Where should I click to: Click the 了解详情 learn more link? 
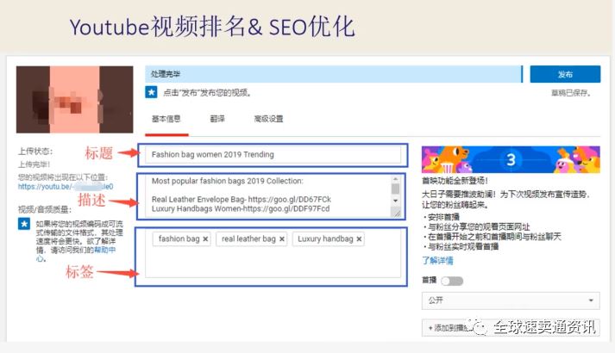pyautogui.click(x=437, y=261)
